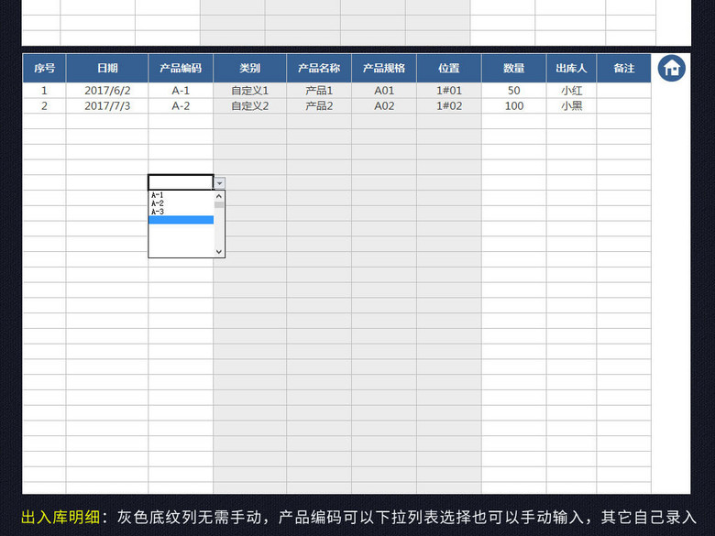Select the highlighted blank dropdown entry

point(181,220)
